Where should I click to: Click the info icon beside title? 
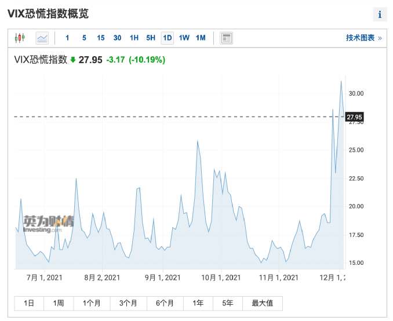380,14
